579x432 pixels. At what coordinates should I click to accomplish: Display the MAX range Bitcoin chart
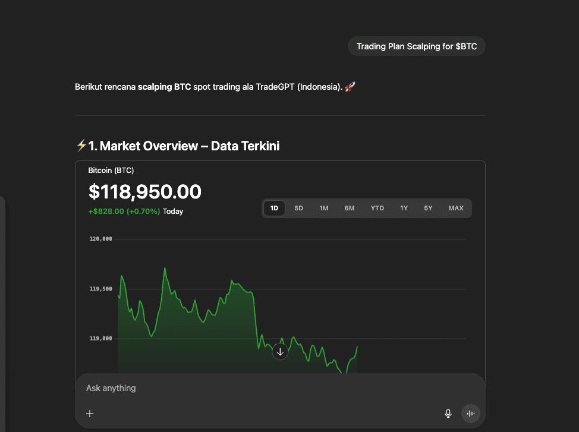tap(456, 208)
